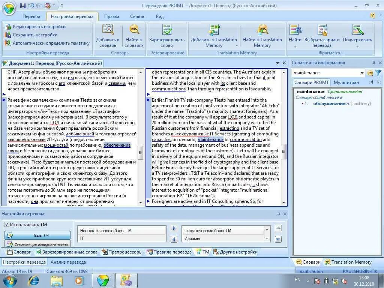384x288 pixels.
Task: Toggle the Использовать ТМ checkbox
Action: point(7,224)
